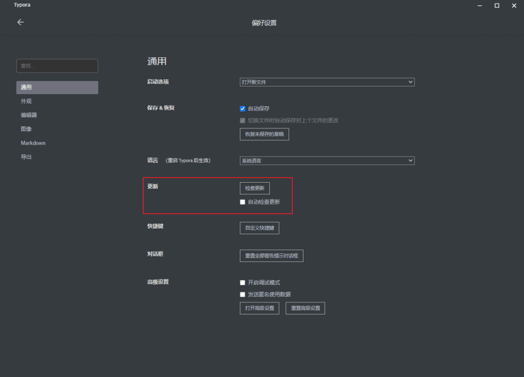
Task: Maximize the Typora window
Action: 496,5
